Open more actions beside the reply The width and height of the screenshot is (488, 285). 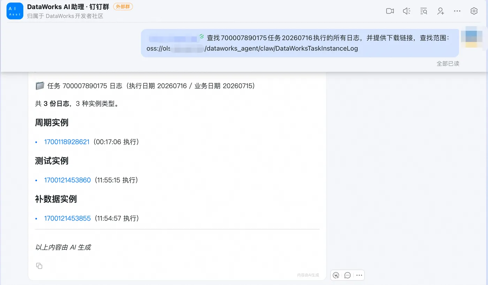[359, 275]
